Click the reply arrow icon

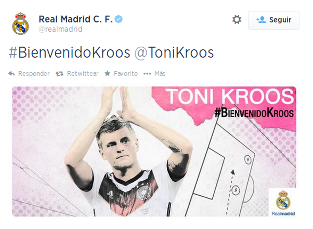12,74
